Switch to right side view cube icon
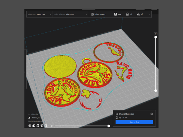 (x=46, y=126)
